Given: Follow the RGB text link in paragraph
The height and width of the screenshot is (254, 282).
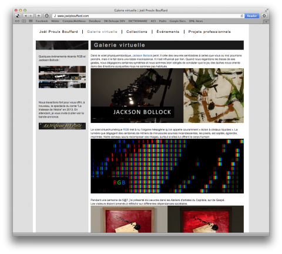Looking at the screenshot, I should click(126, 129).
